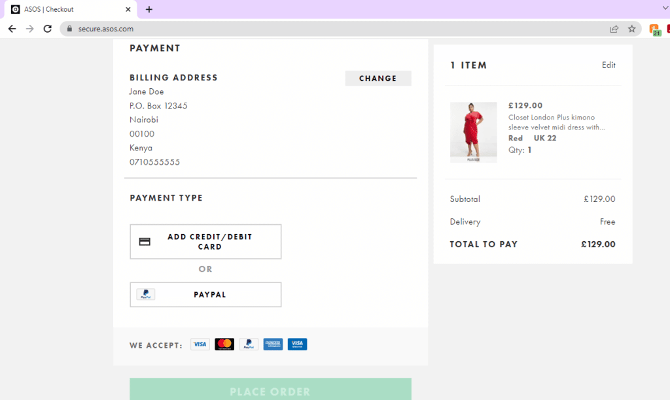Screen dimensions: 670x400
Task: Click the browser forward arrow
Action: coord(29,29)
